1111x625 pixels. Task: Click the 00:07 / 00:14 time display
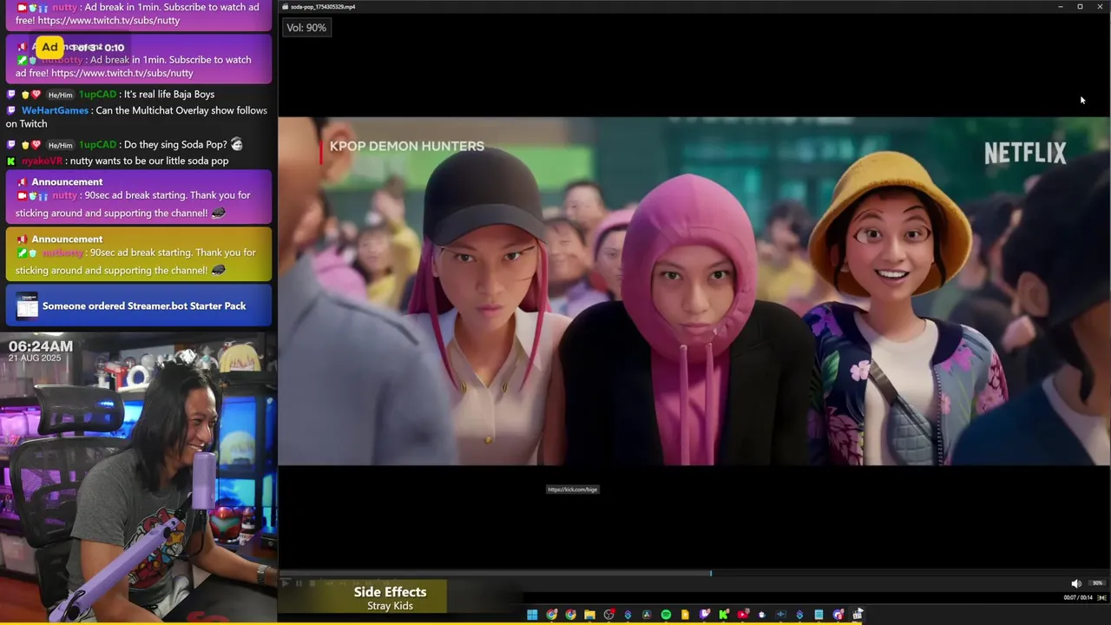point(1078,597)
